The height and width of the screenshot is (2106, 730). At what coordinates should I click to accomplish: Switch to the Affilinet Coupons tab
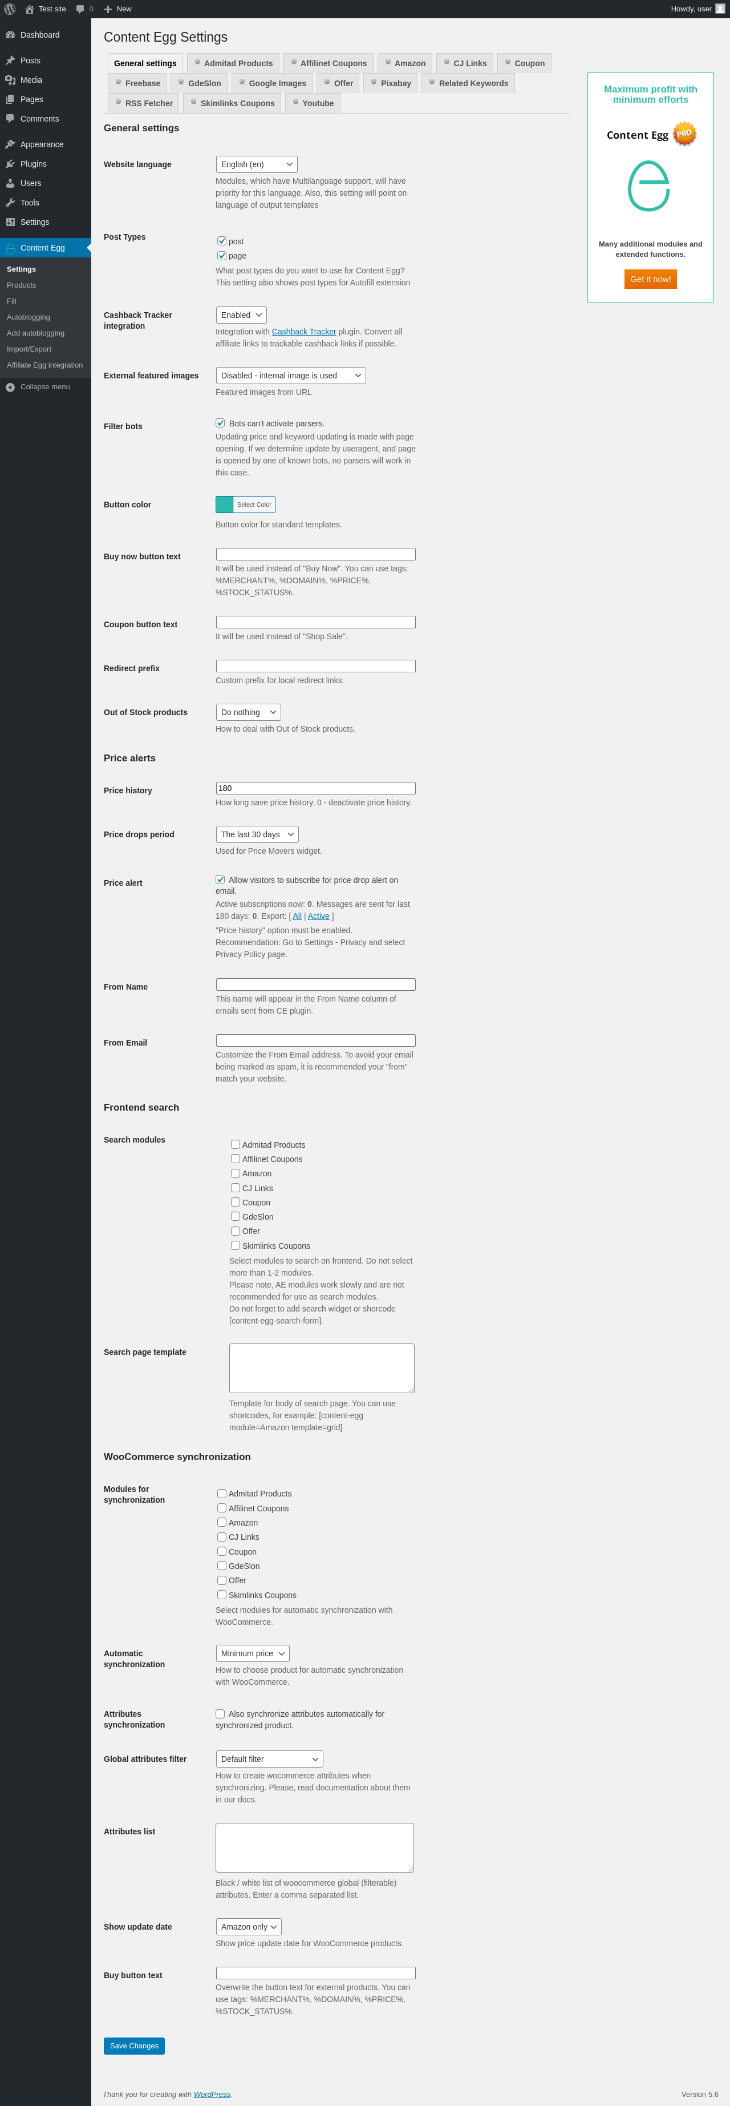328,63
